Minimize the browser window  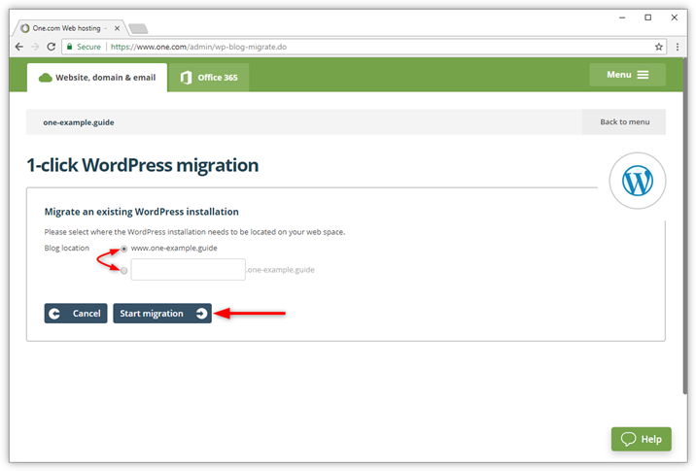(x=622, y=17)
